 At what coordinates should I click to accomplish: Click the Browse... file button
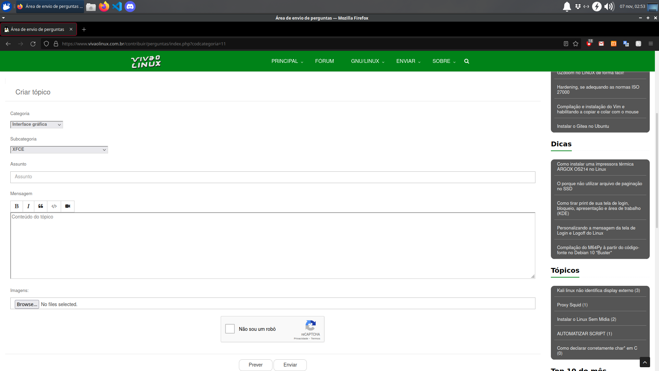click(x=27, y=304)
